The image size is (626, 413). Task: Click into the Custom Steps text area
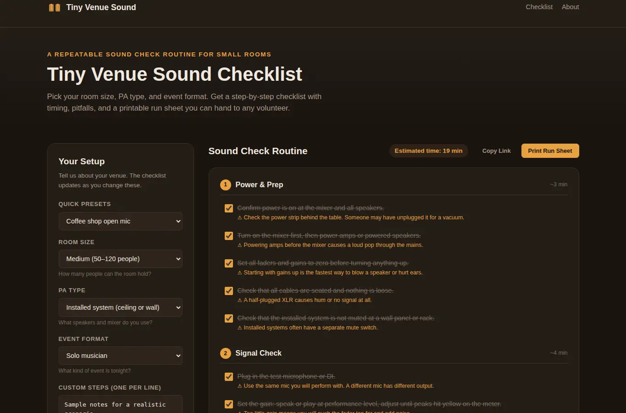(120, 404)
